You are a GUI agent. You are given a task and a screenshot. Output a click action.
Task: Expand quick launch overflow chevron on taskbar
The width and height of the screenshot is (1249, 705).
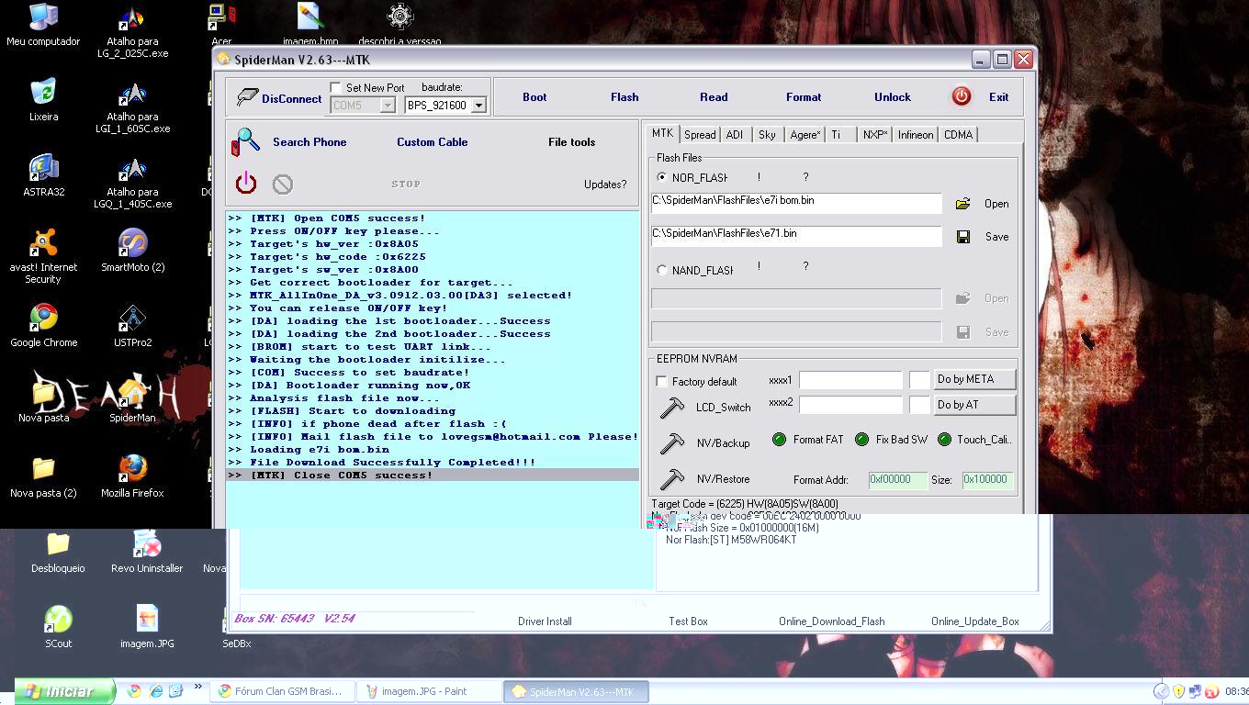pyautogui.click(x=198, y=688)
